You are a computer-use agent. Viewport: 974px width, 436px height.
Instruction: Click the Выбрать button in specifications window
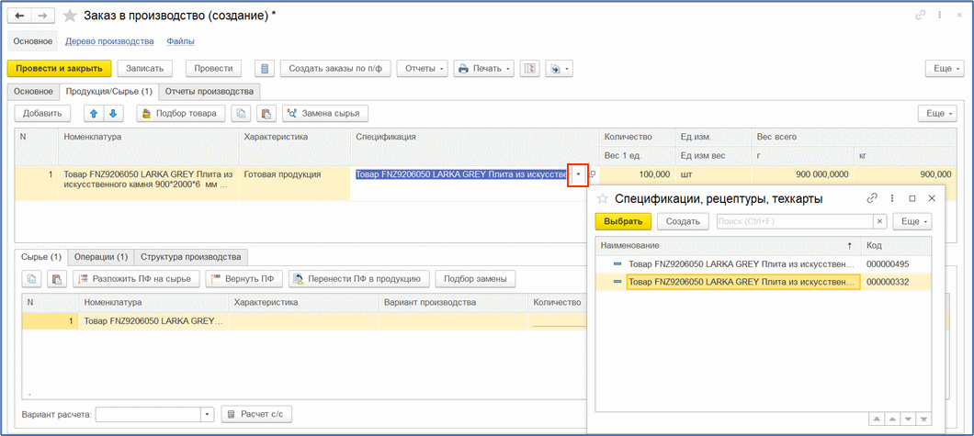[x=623, y=221]
